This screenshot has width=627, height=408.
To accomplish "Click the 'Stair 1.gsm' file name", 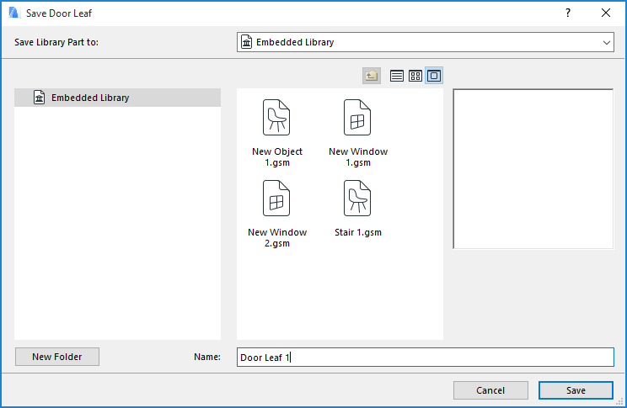I will [x=358, y=232].
